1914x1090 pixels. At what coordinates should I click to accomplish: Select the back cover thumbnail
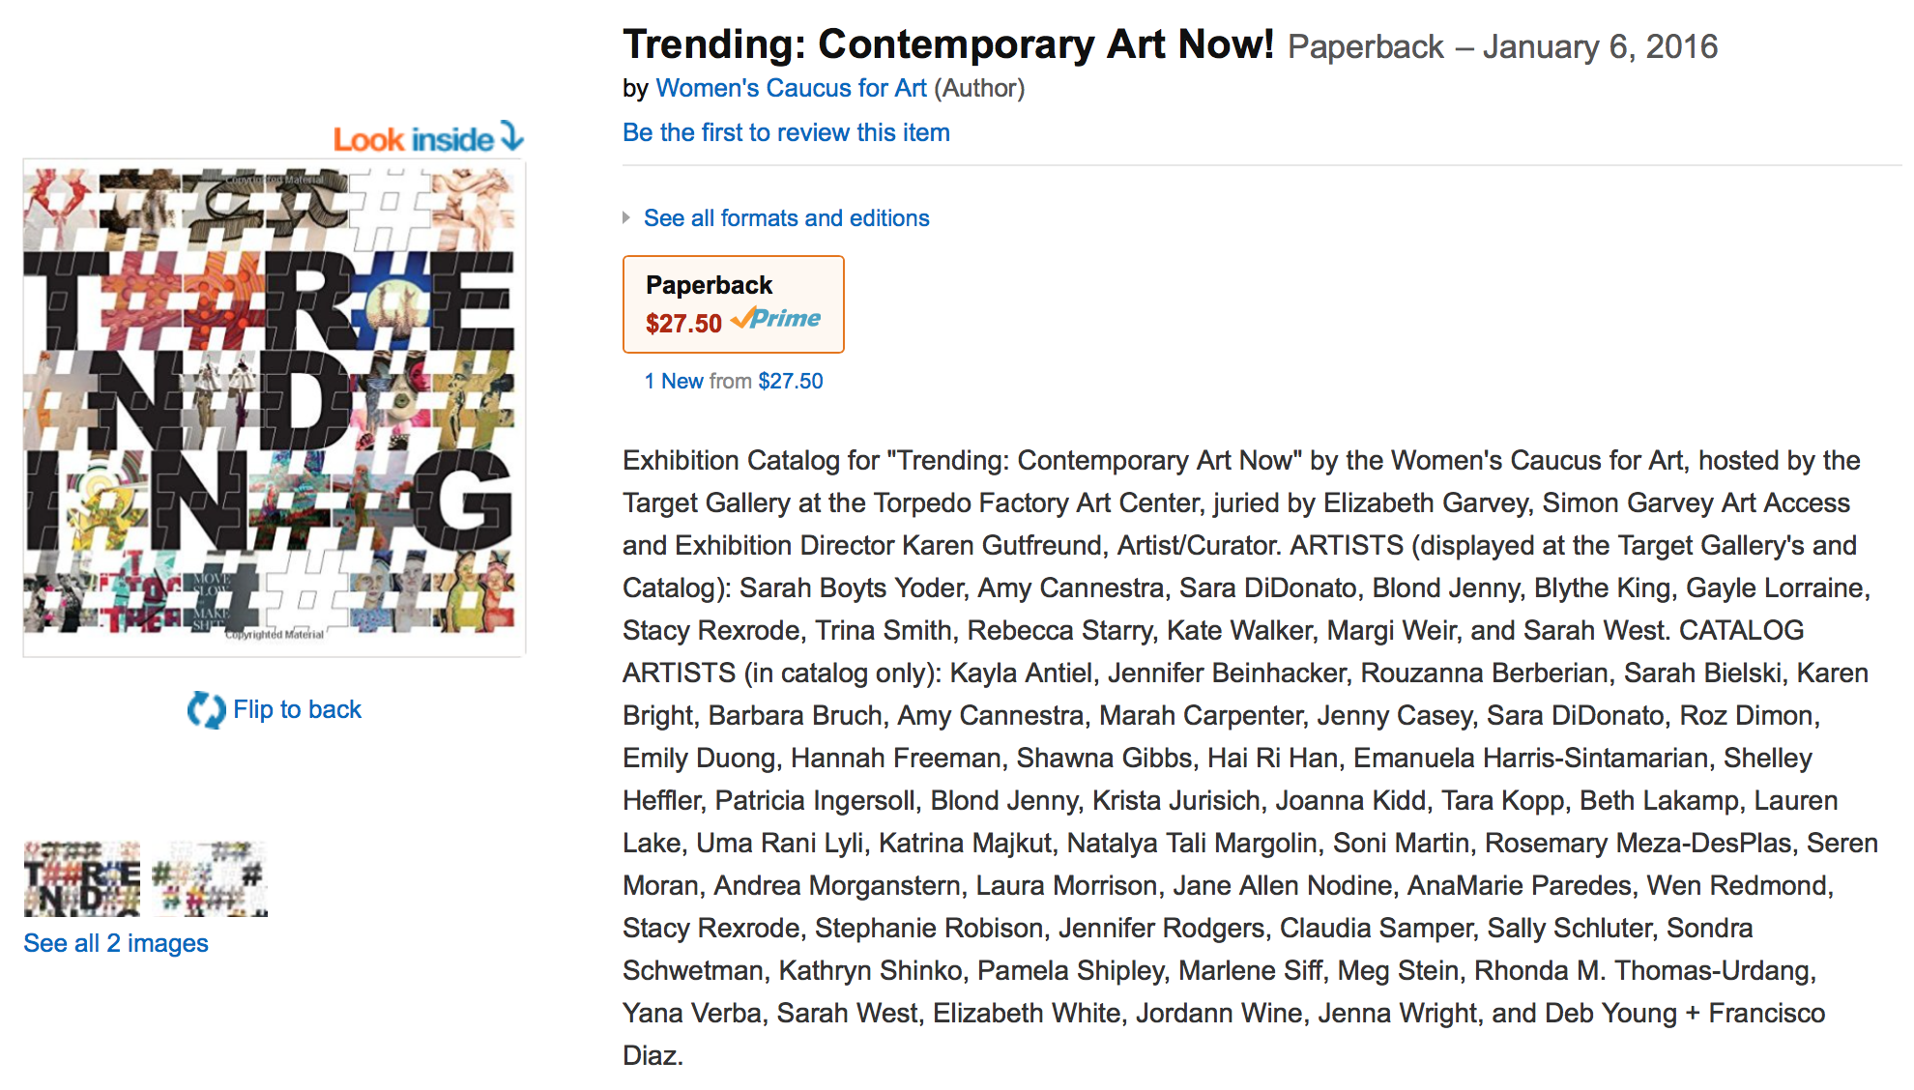pyautogui.click(x=210, y=879)
